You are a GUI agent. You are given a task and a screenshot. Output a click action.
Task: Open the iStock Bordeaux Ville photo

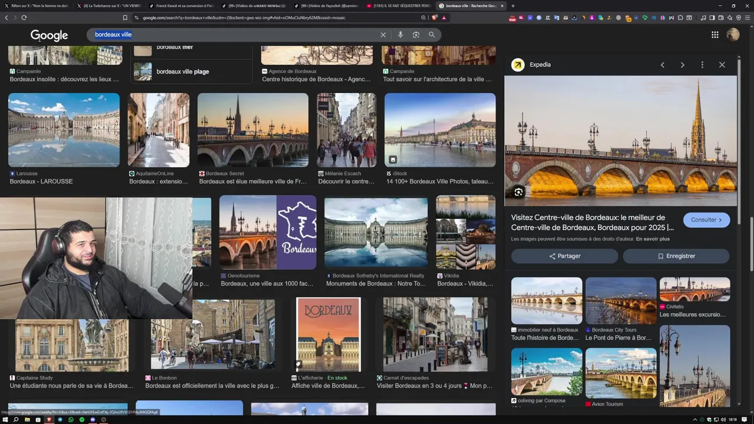point(440,130)
